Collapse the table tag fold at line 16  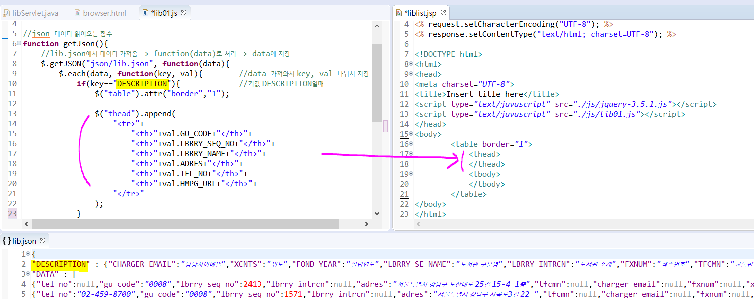click(411, 144)
